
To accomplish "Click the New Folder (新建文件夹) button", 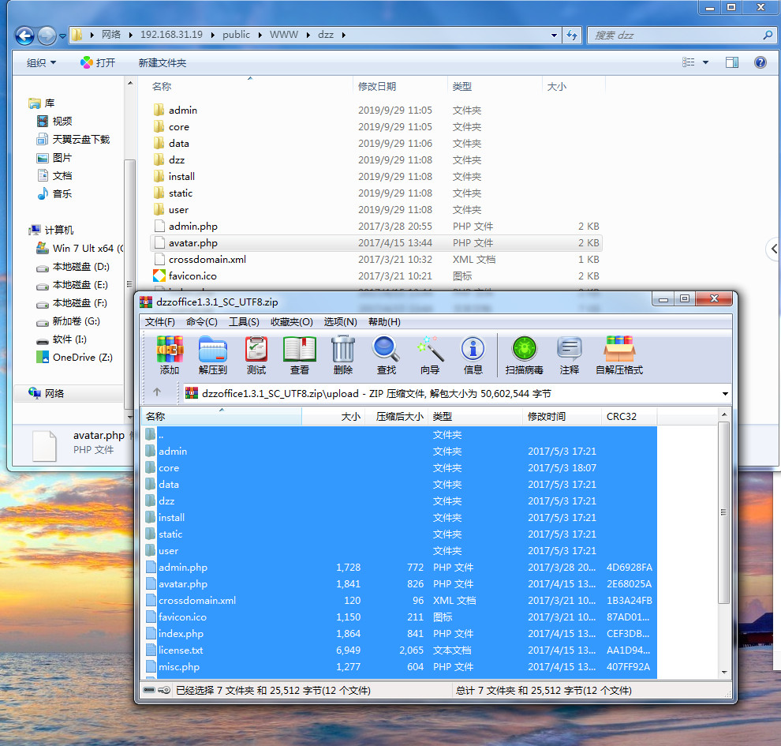I will (x=162, y=62).
